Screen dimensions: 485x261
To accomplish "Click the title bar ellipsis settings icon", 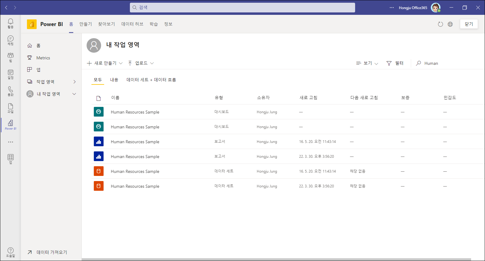I will pos(392,8).
